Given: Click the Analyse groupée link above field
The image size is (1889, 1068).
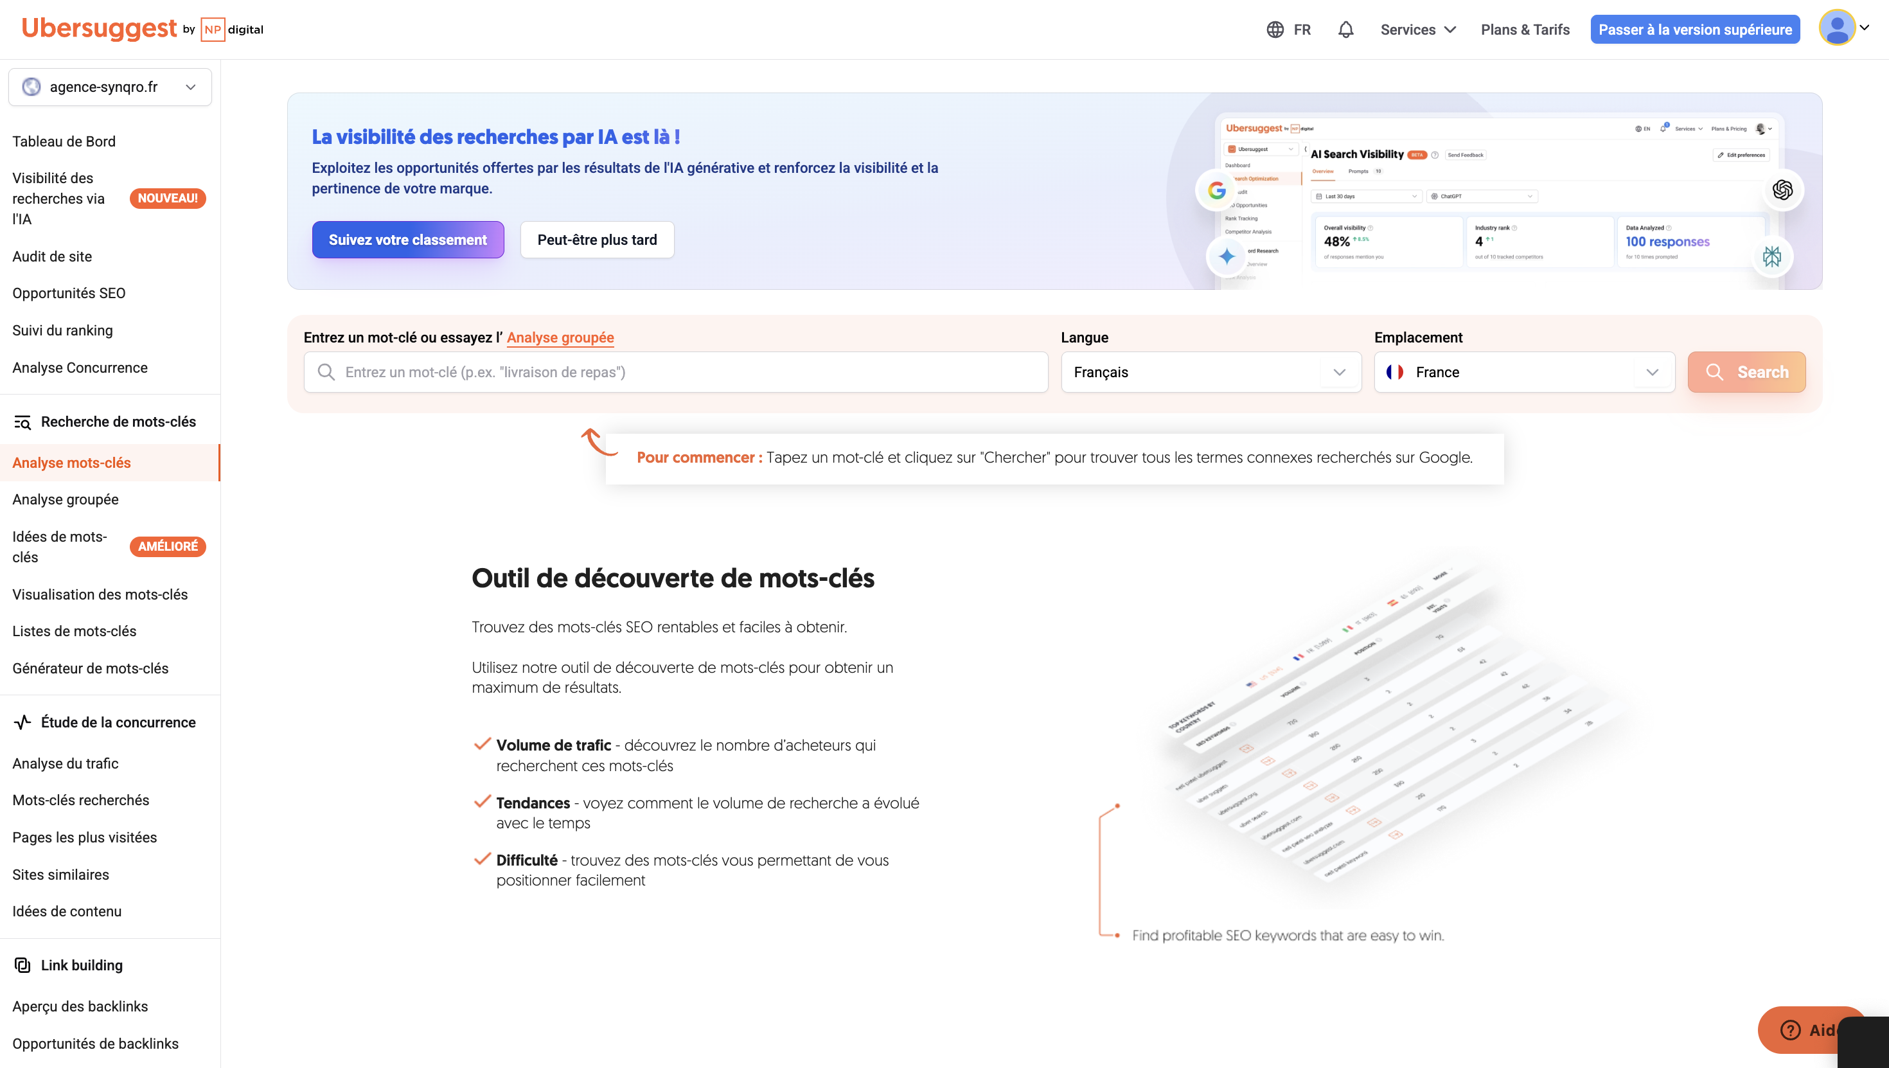Looking at the screenshot, I should (x=560, y=337).
